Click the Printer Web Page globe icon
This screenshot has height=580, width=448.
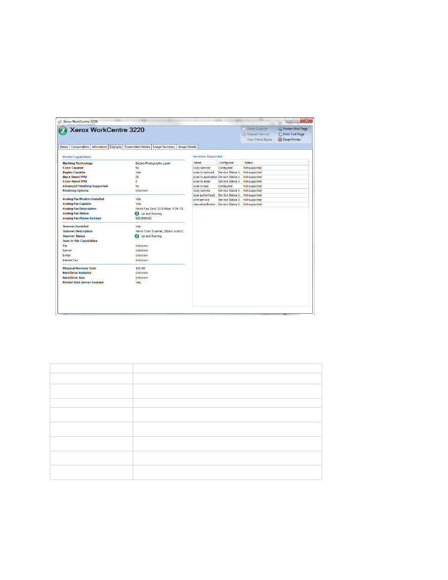pos(280,129)
